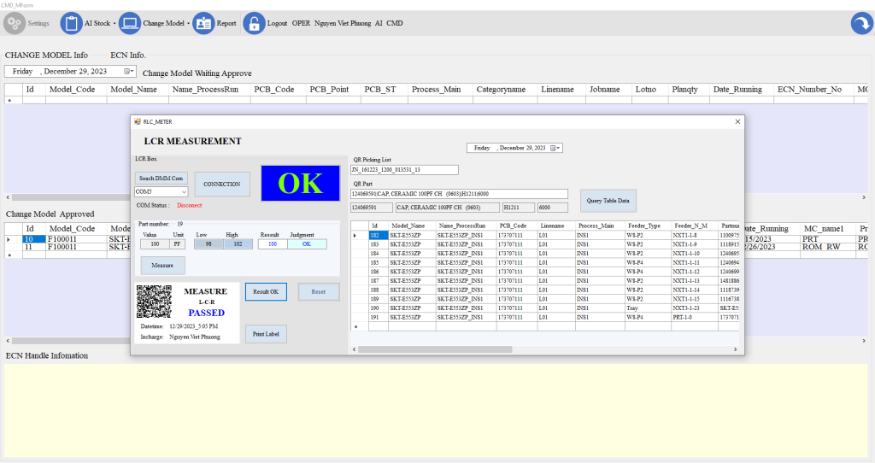875x463 pixels.
Task: Click the Measure button
Action: coord(162,266)
